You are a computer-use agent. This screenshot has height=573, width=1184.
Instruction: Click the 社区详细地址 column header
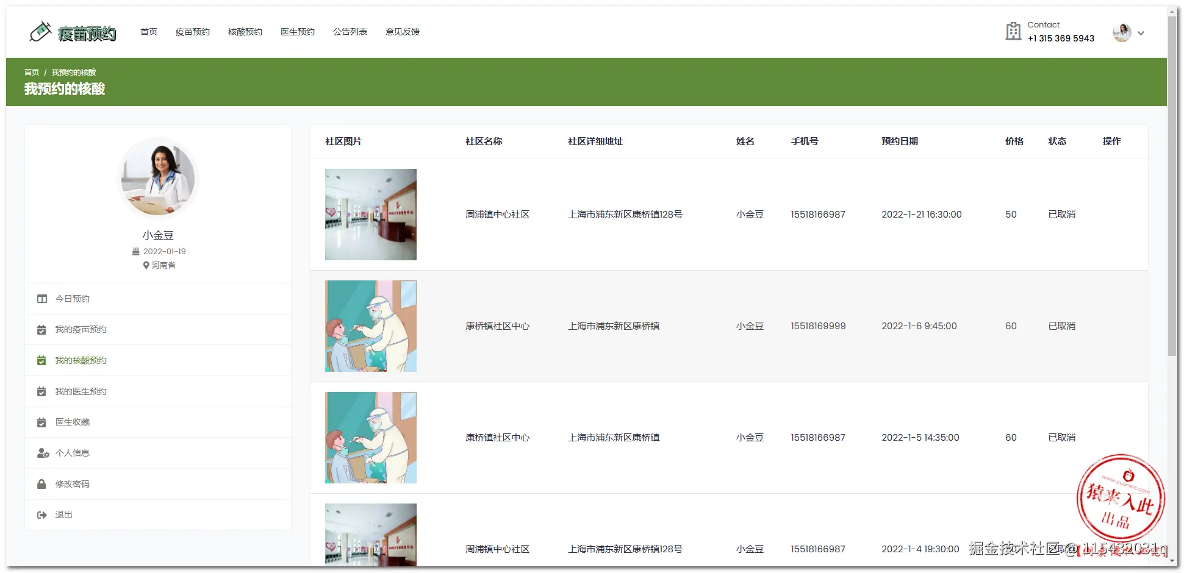tap(595, 141)
